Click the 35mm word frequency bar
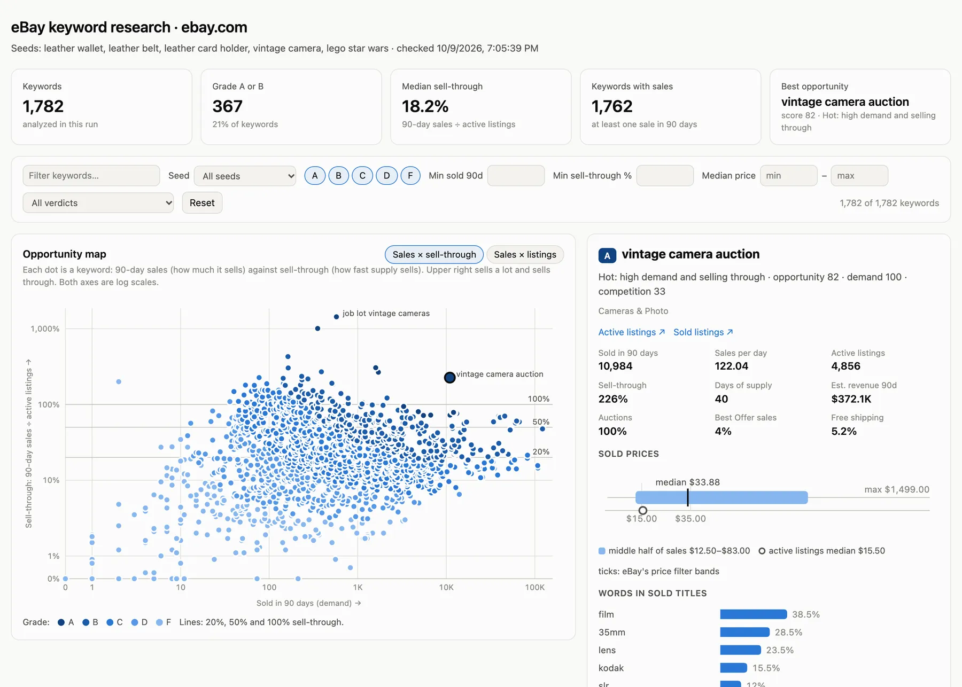 pos(745,633)
